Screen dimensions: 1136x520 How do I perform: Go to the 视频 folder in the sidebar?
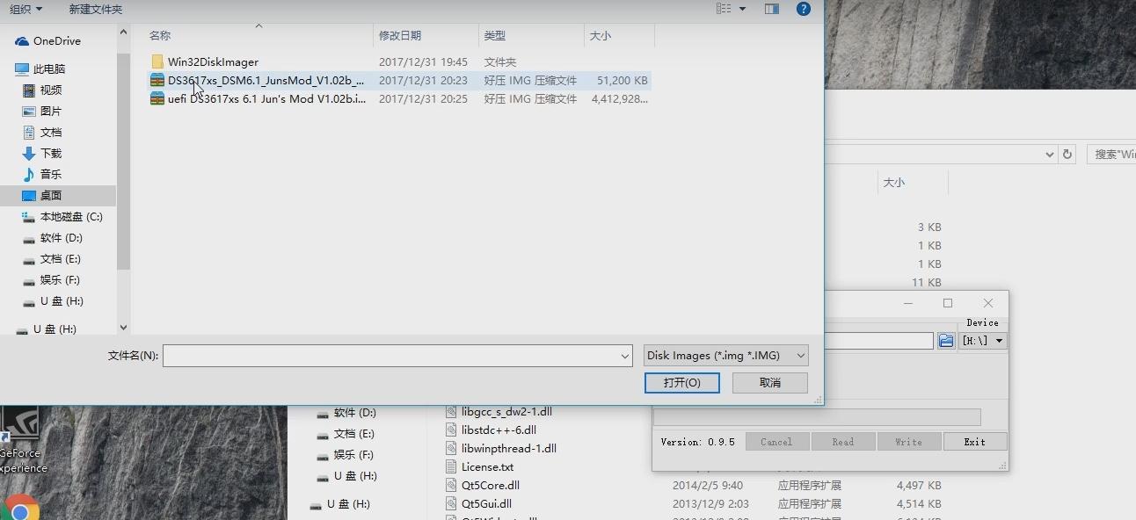pyautogui.click(x=51, y=90)
